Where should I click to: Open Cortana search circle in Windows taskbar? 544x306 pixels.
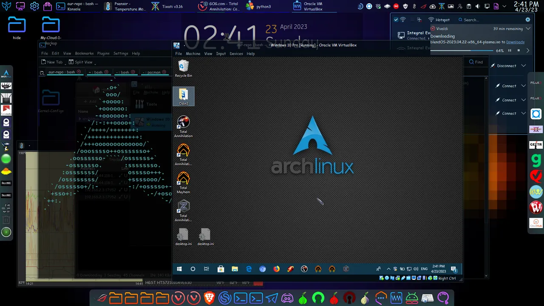click(x=193, y=269)
